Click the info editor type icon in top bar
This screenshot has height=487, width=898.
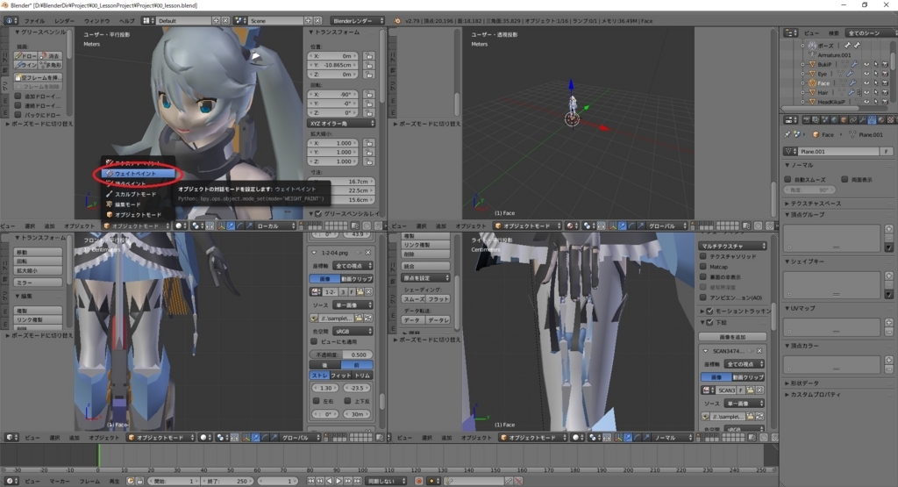(x=11, y=21)
